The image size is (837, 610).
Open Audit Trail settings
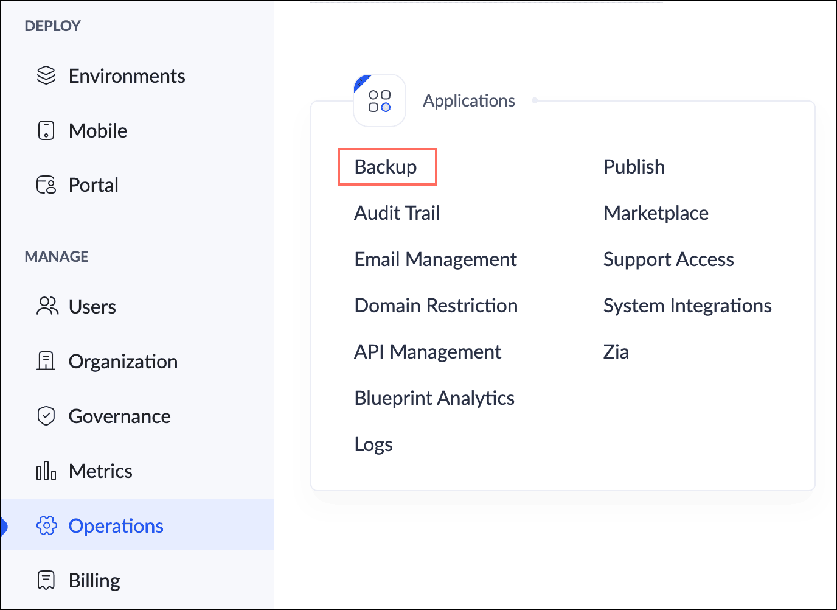(x=397, y=213)
